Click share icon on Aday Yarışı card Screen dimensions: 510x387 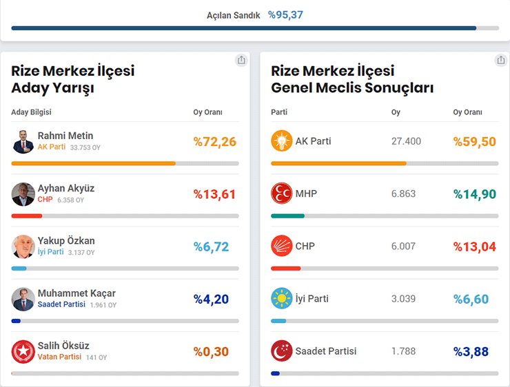pos(241,61)
